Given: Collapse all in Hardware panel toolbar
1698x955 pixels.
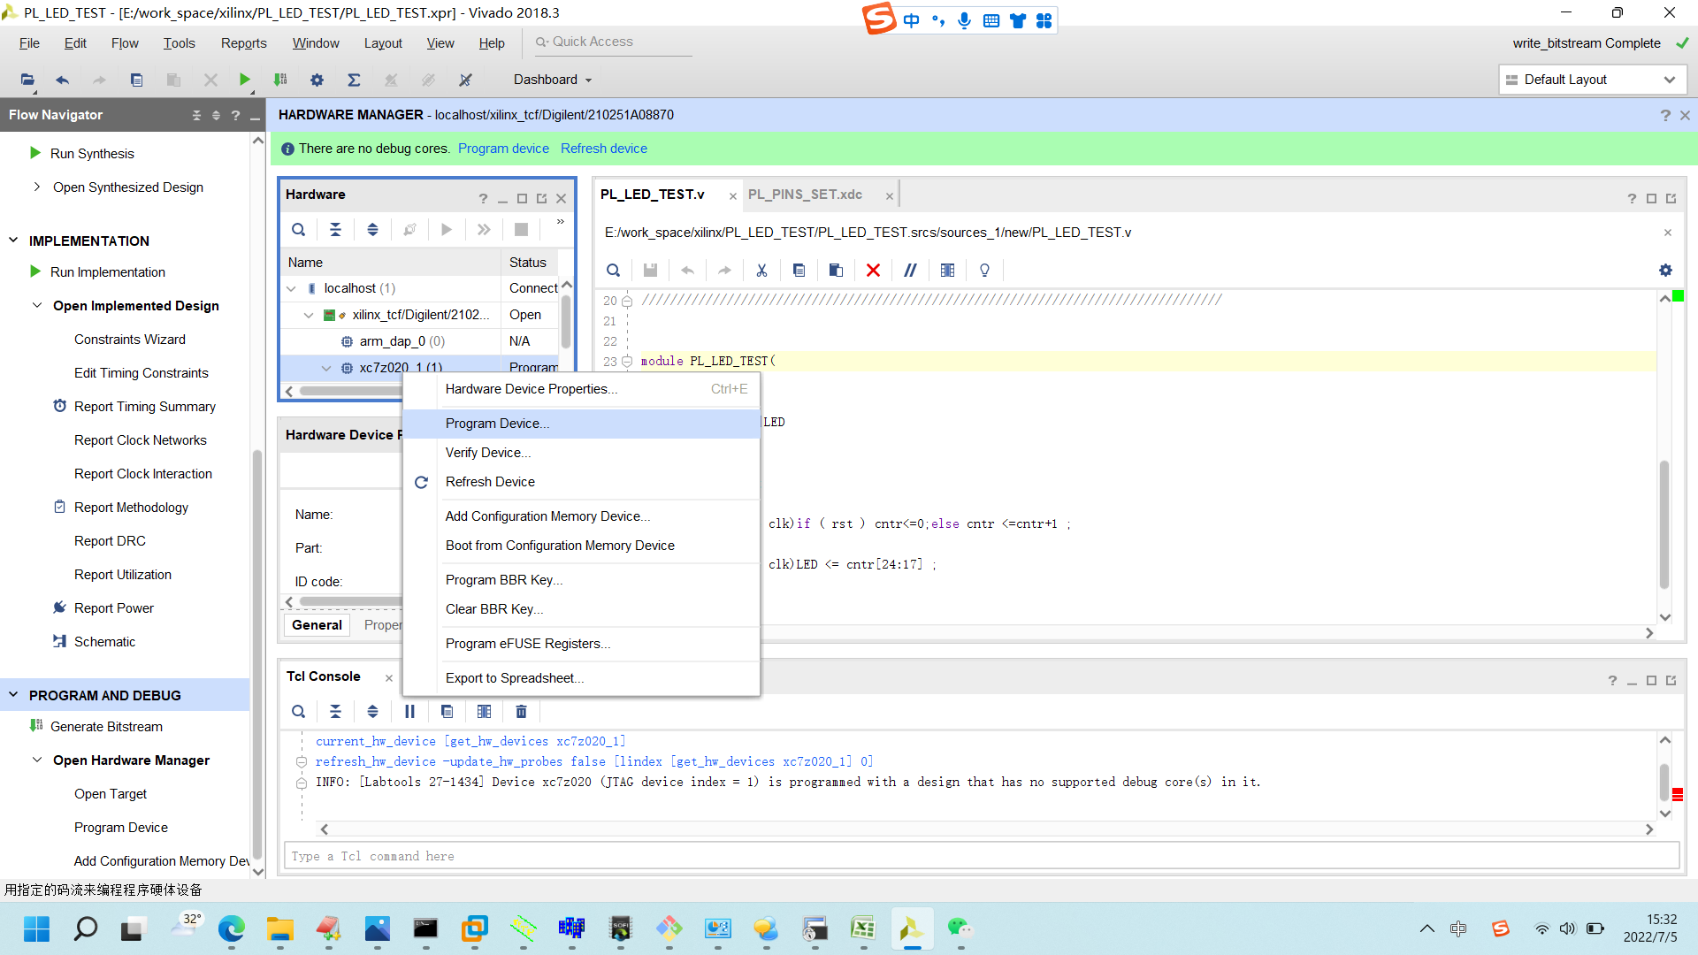Looking at the screenshot, I should 335,230.
